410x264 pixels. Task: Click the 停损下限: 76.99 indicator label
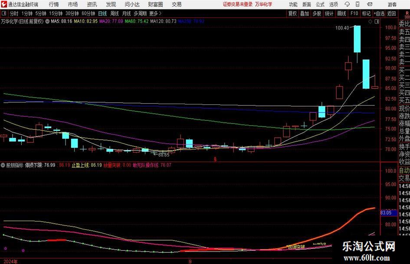[x=40, y=165]
